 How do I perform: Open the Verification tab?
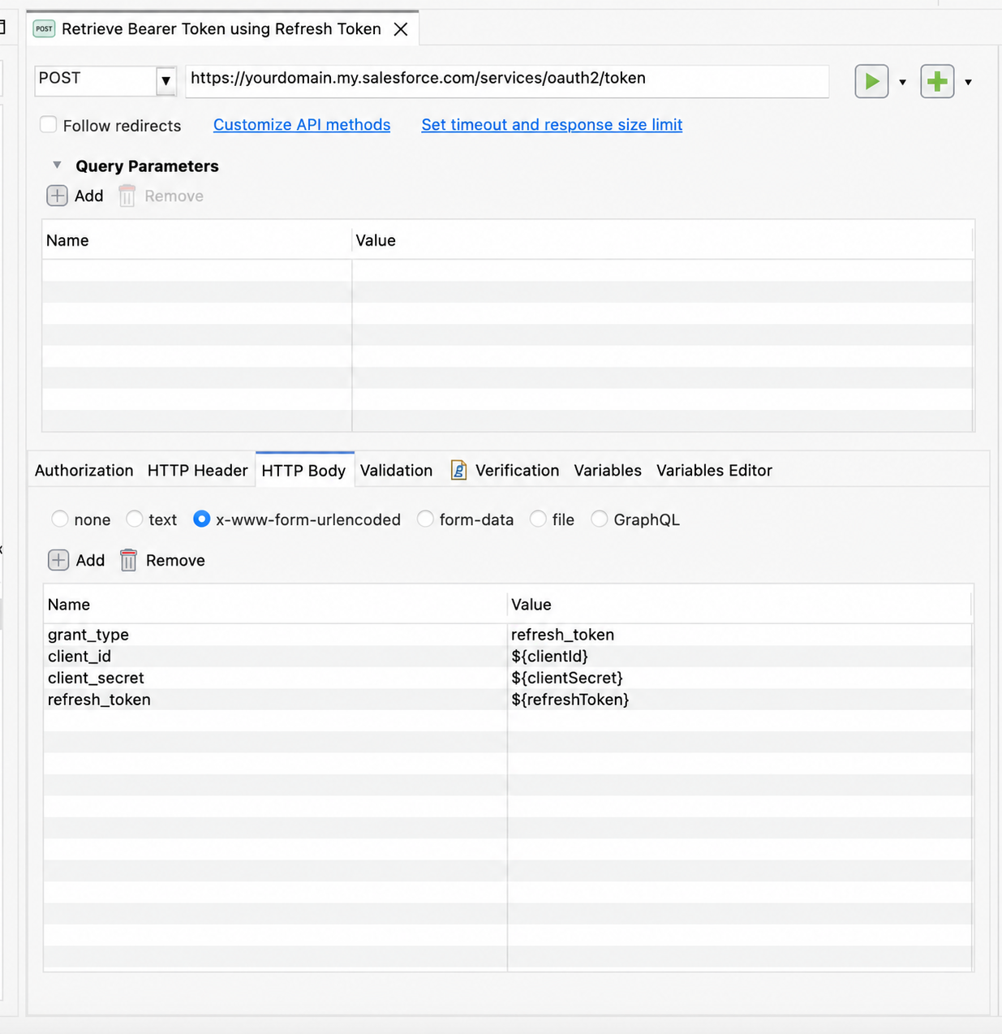[x=505, y=471]
